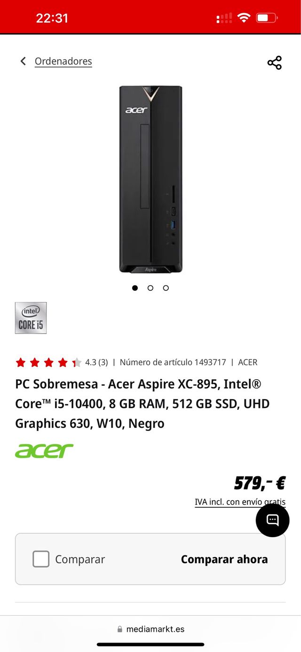This screenshot has width=301, height=652.
Task: Tap Comparar ahora button
Action: point(224,559)
